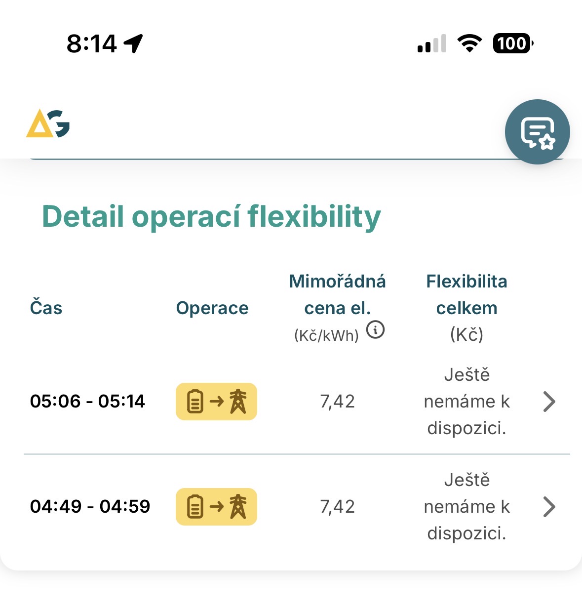Tap the Flexibilita celkem column header
The width and height of the screenshot is (582, 611).
tap(466, 295)
